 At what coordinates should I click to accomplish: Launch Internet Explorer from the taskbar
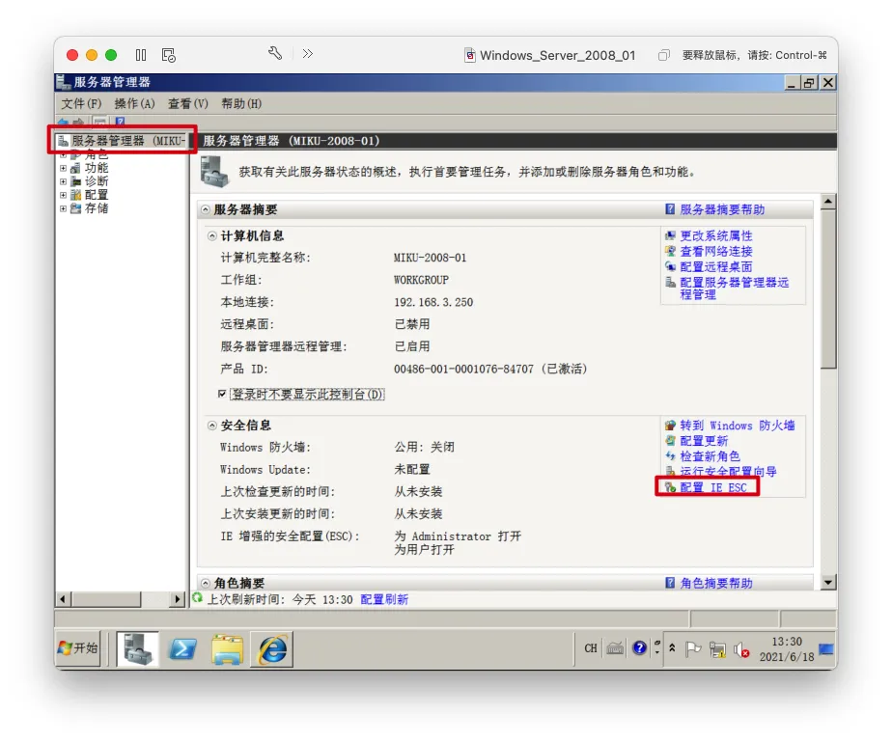(272, 648)
